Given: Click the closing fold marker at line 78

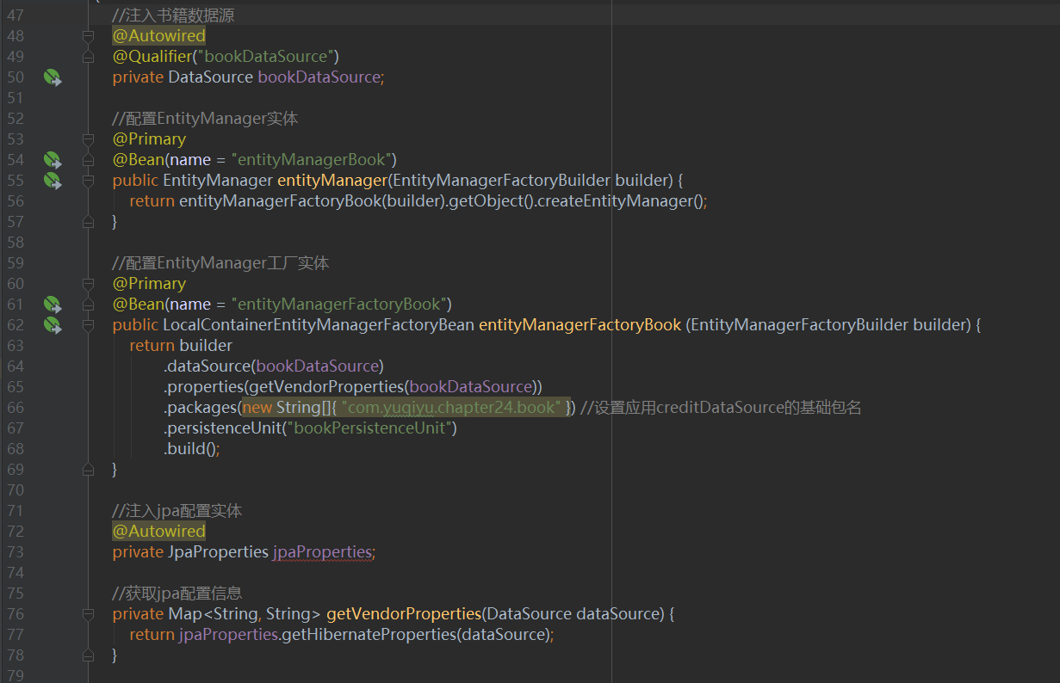Looking at the screenshot, I should click(88, 655).
